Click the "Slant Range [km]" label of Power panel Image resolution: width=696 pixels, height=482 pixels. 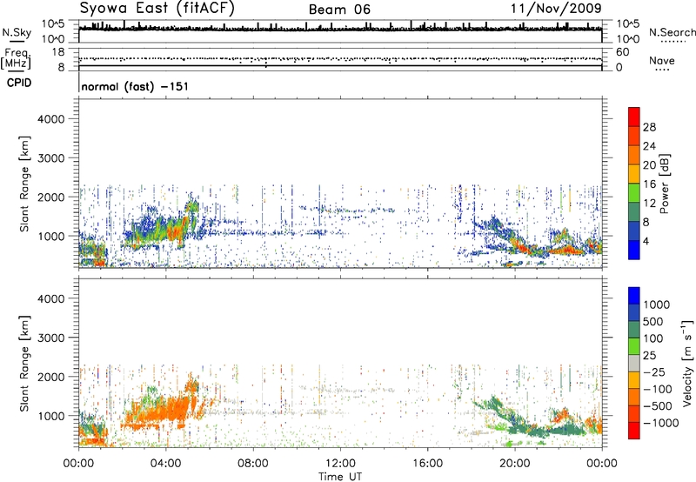(x=24, y=184)
